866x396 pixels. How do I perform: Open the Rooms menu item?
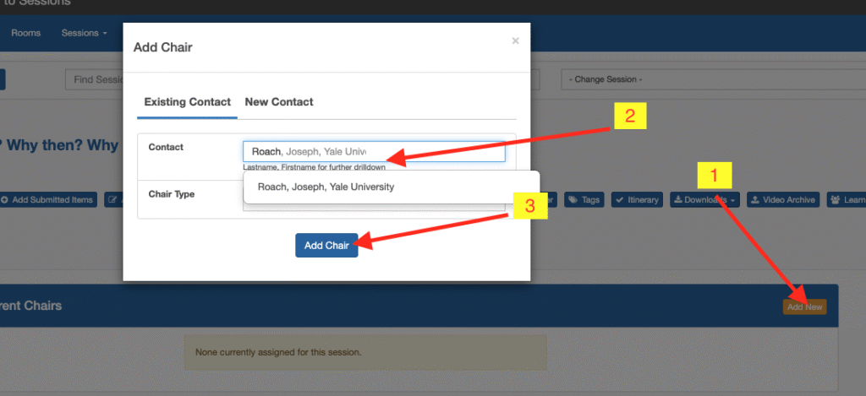click(x=25, y=34)
